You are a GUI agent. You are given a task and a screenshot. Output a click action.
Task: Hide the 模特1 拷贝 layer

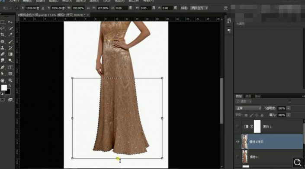238,142
